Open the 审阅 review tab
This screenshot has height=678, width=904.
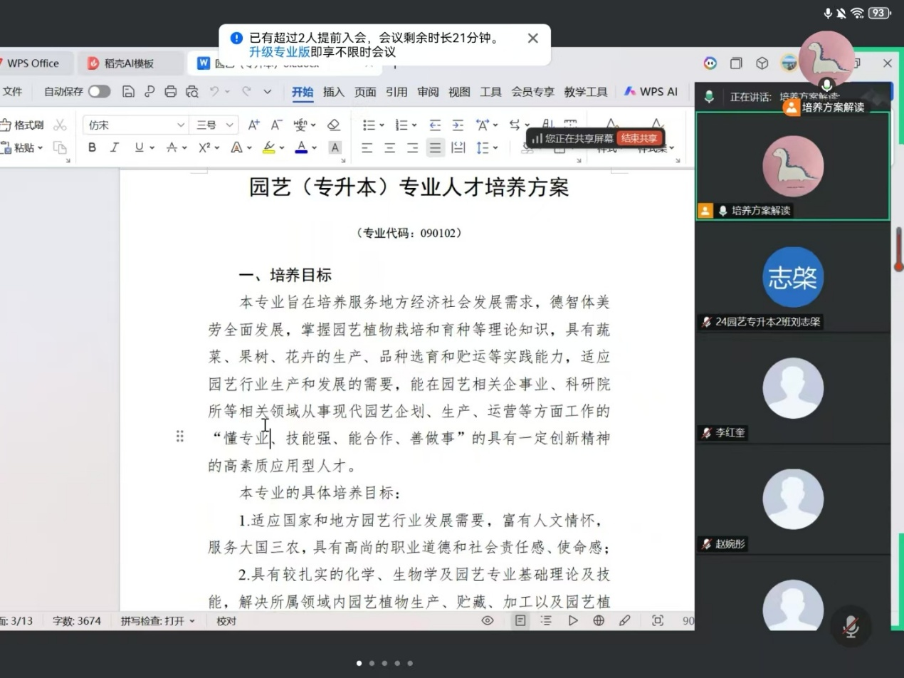pos(428,91)
